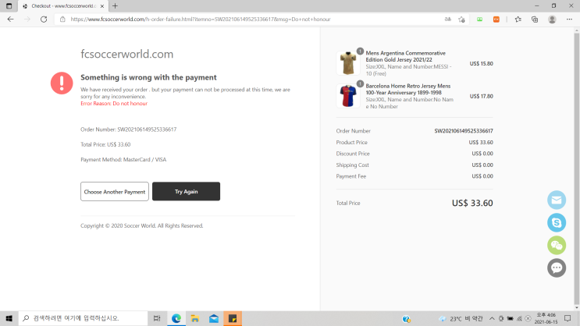Click the Try Again button
580x326 pixels.
point(186,191)
